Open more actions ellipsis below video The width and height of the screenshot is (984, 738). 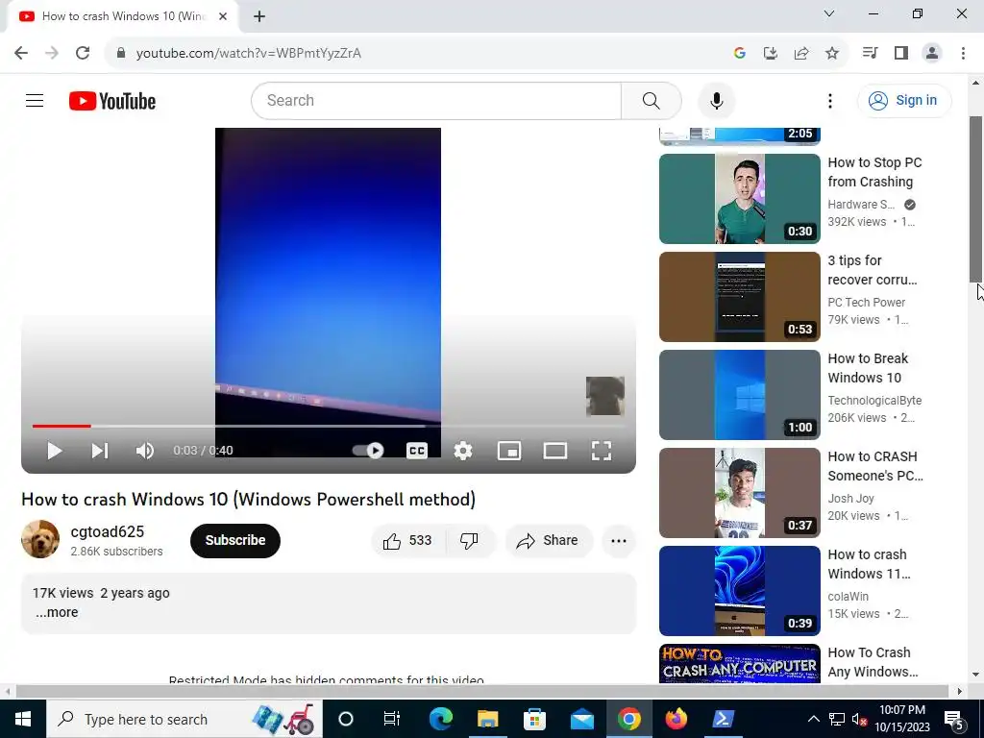tap(619, 540)
